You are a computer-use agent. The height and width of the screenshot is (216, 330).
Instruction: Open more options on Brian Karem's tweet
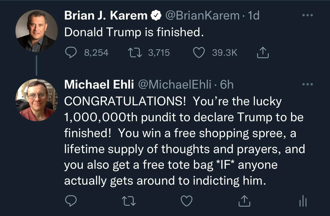[x=307, y=16]
